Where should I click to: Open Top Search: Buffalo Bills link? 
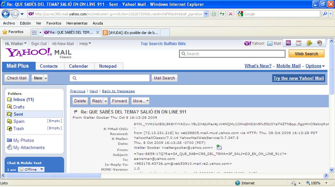tap(163, 43)
